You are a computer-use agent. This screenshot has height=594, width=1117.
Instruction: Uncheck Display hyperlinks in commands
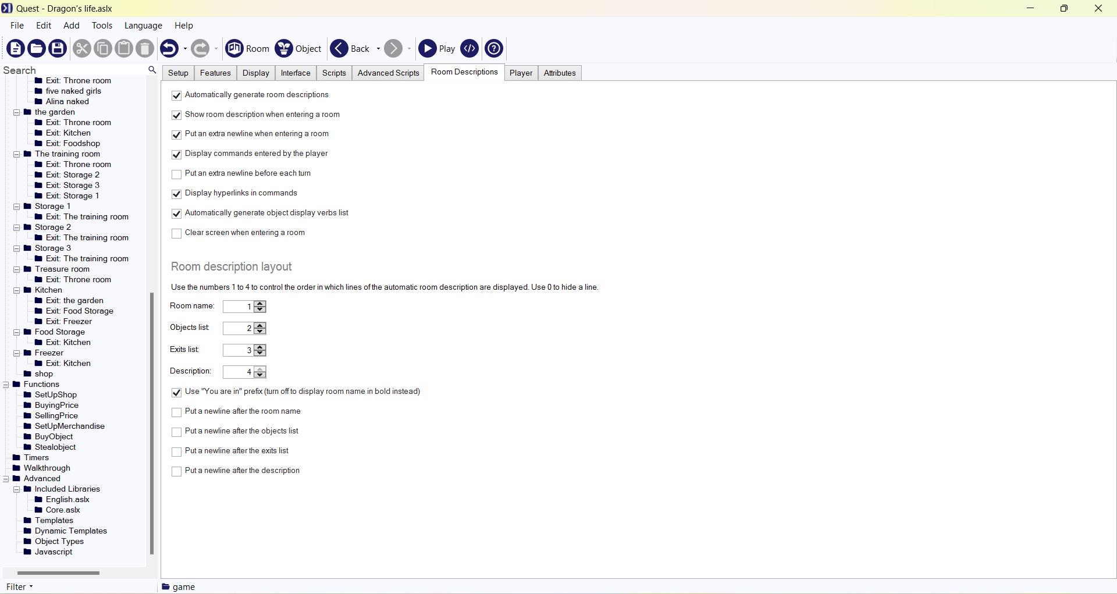click(177, 194)
